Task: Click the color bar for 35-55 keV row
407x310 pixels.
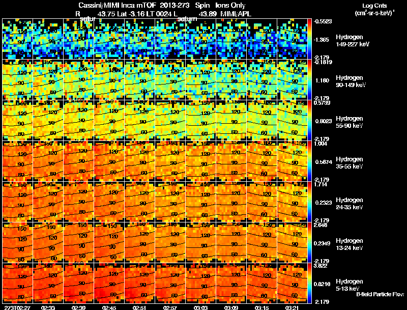Action: click(x=309, y=161)
